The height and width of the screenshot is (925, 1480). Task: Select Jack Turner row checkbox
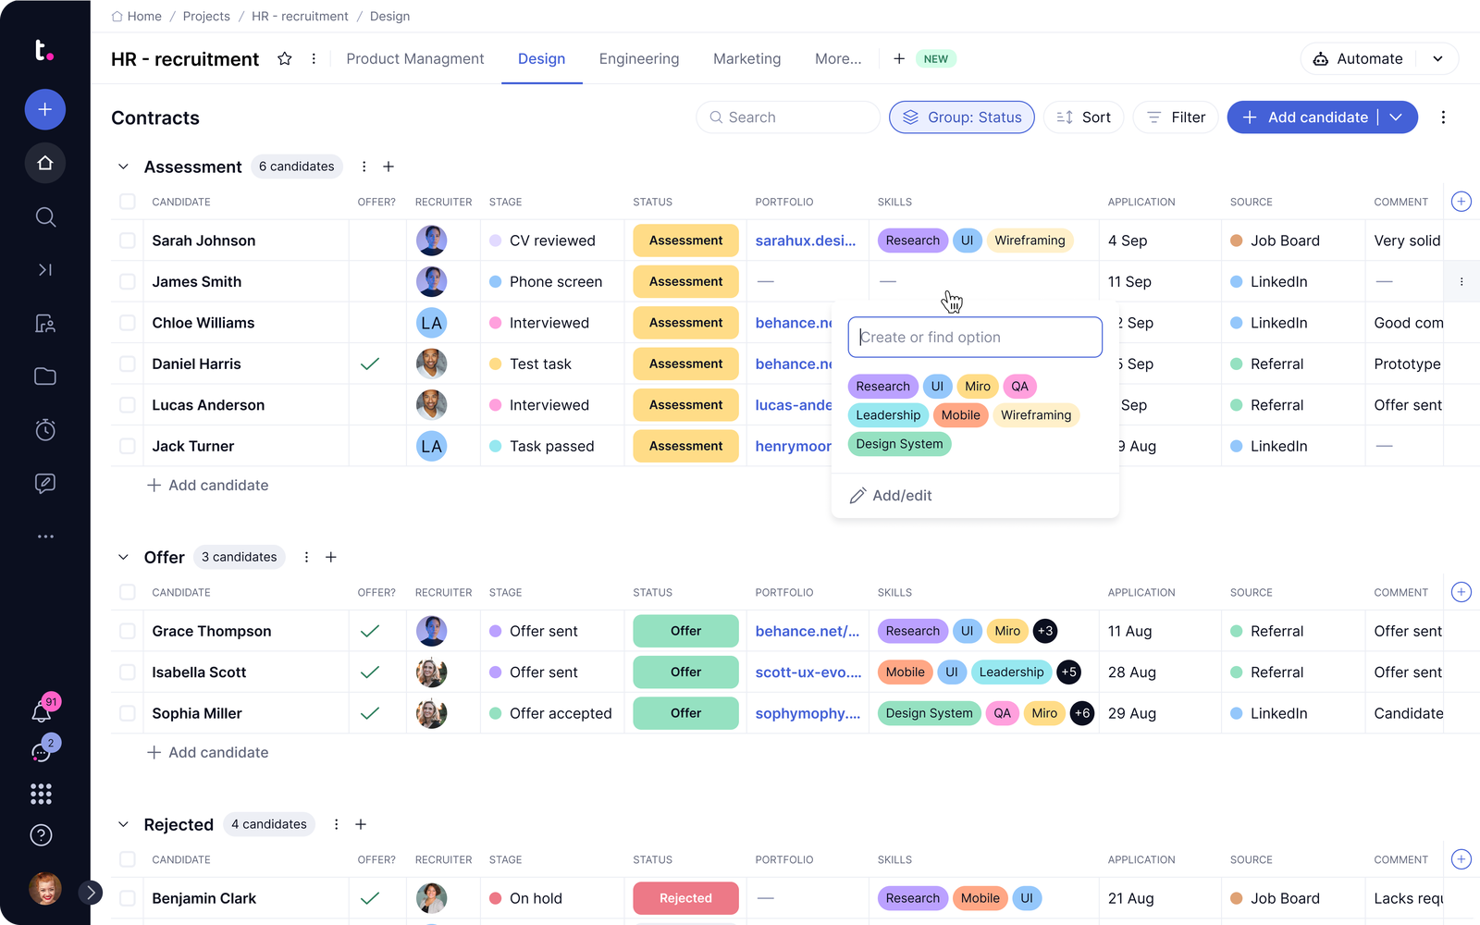[x=128, y=446]
